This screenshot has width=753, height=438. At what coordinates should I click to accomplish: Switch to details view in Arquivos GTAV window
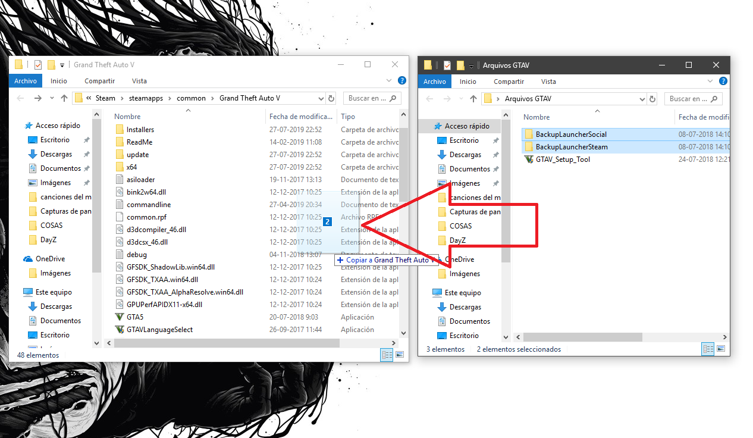tap(708, 349)
